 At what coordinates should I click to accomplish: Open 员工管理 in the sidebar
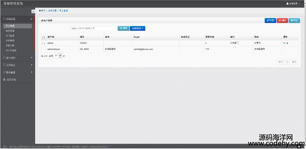pyautogui.click(x=18, y=26)
